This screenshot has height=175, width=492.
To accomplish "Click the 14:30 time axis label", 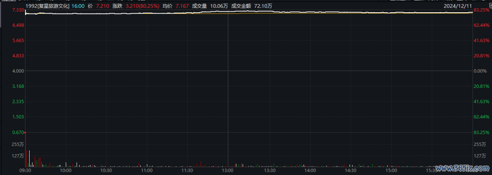I will pyautogui.click(x=350, y=170).
